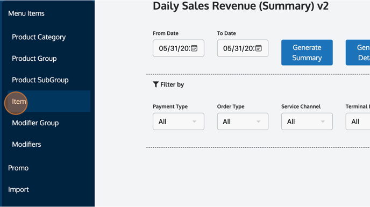Open the Modifiers sidebar entry
Image resolution: width=370 pixels, height=207 pixels.
[x=27, y=145]
